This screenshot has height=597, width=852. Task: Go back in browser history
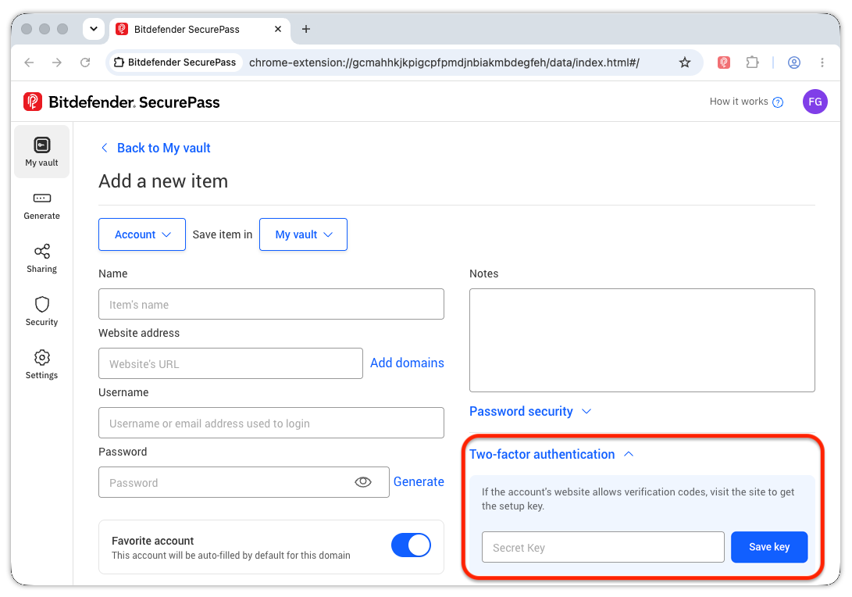tap(30, 63)
